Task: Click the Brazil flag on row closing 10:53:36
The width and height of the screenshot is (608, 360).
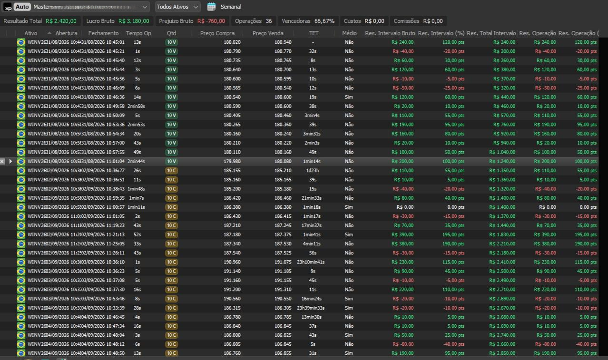Action: [21, 125]
